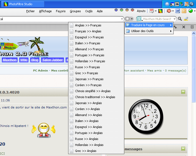196x156 pixels.
Task: Click folder icon beside Utiliser des Outils
Action: [128, 31]
